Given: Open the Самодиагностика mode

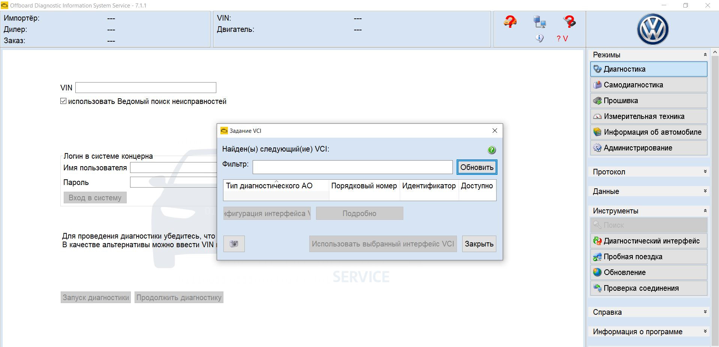Looking at the screenshot, I should pos(634,85).
